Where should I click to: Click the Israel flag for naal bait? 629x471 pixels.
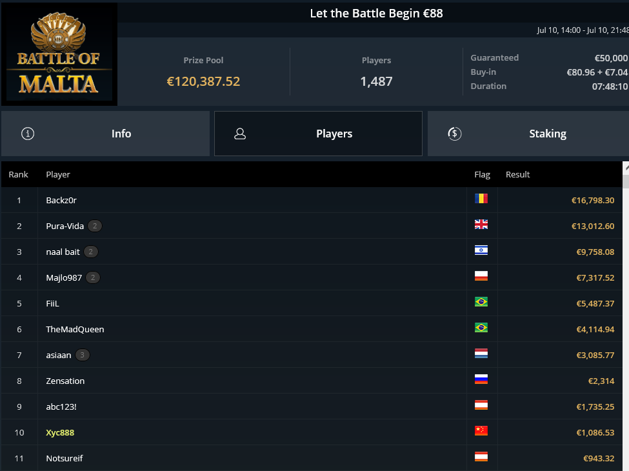(x=481, y=250)
